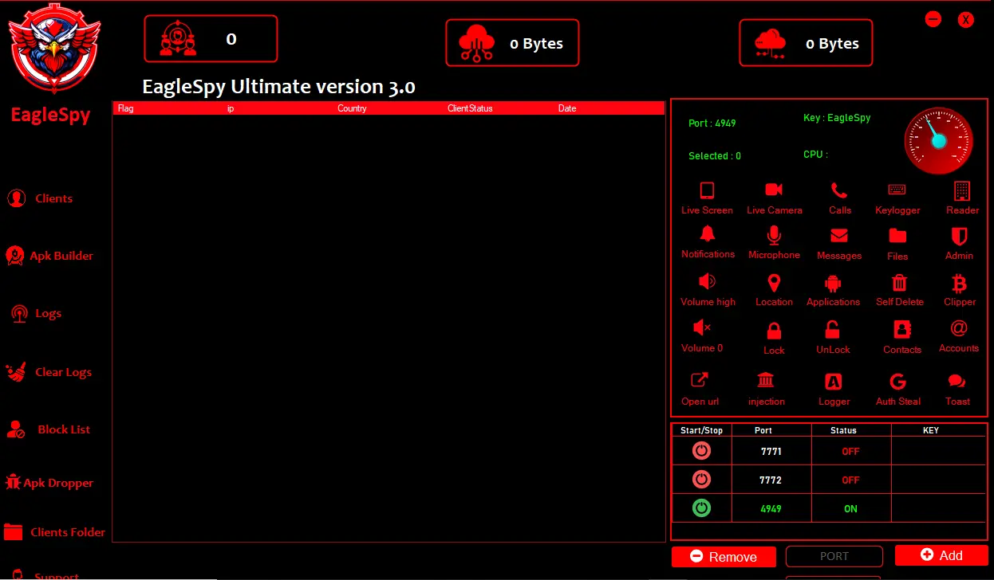Click the UnLock open padlock icon
The width and height of the screenshot is (994, 580).
(x=832, y=329)
